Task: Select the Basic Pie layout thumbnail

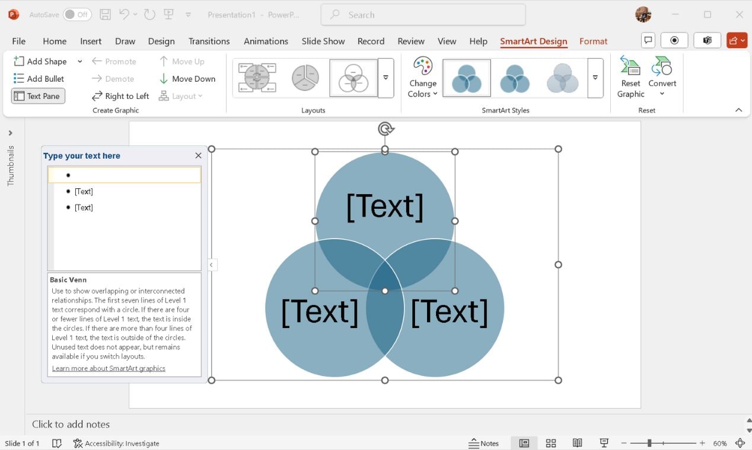Action: click(x=305, y=78)
